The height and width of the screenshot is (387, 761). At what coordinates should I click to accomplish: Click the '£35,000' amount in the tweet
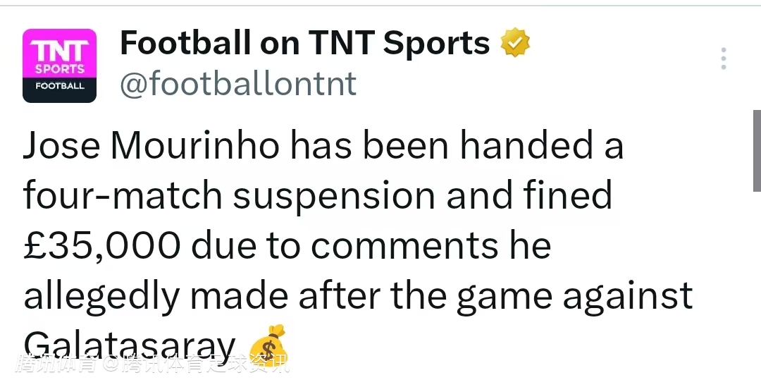(x=100, y=246)
